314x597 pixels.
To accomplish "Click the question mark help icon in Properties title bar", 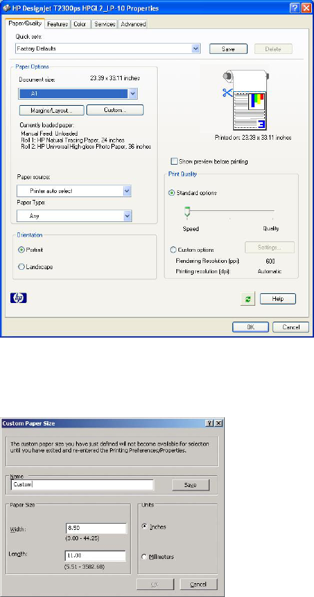I will point(294,8).
